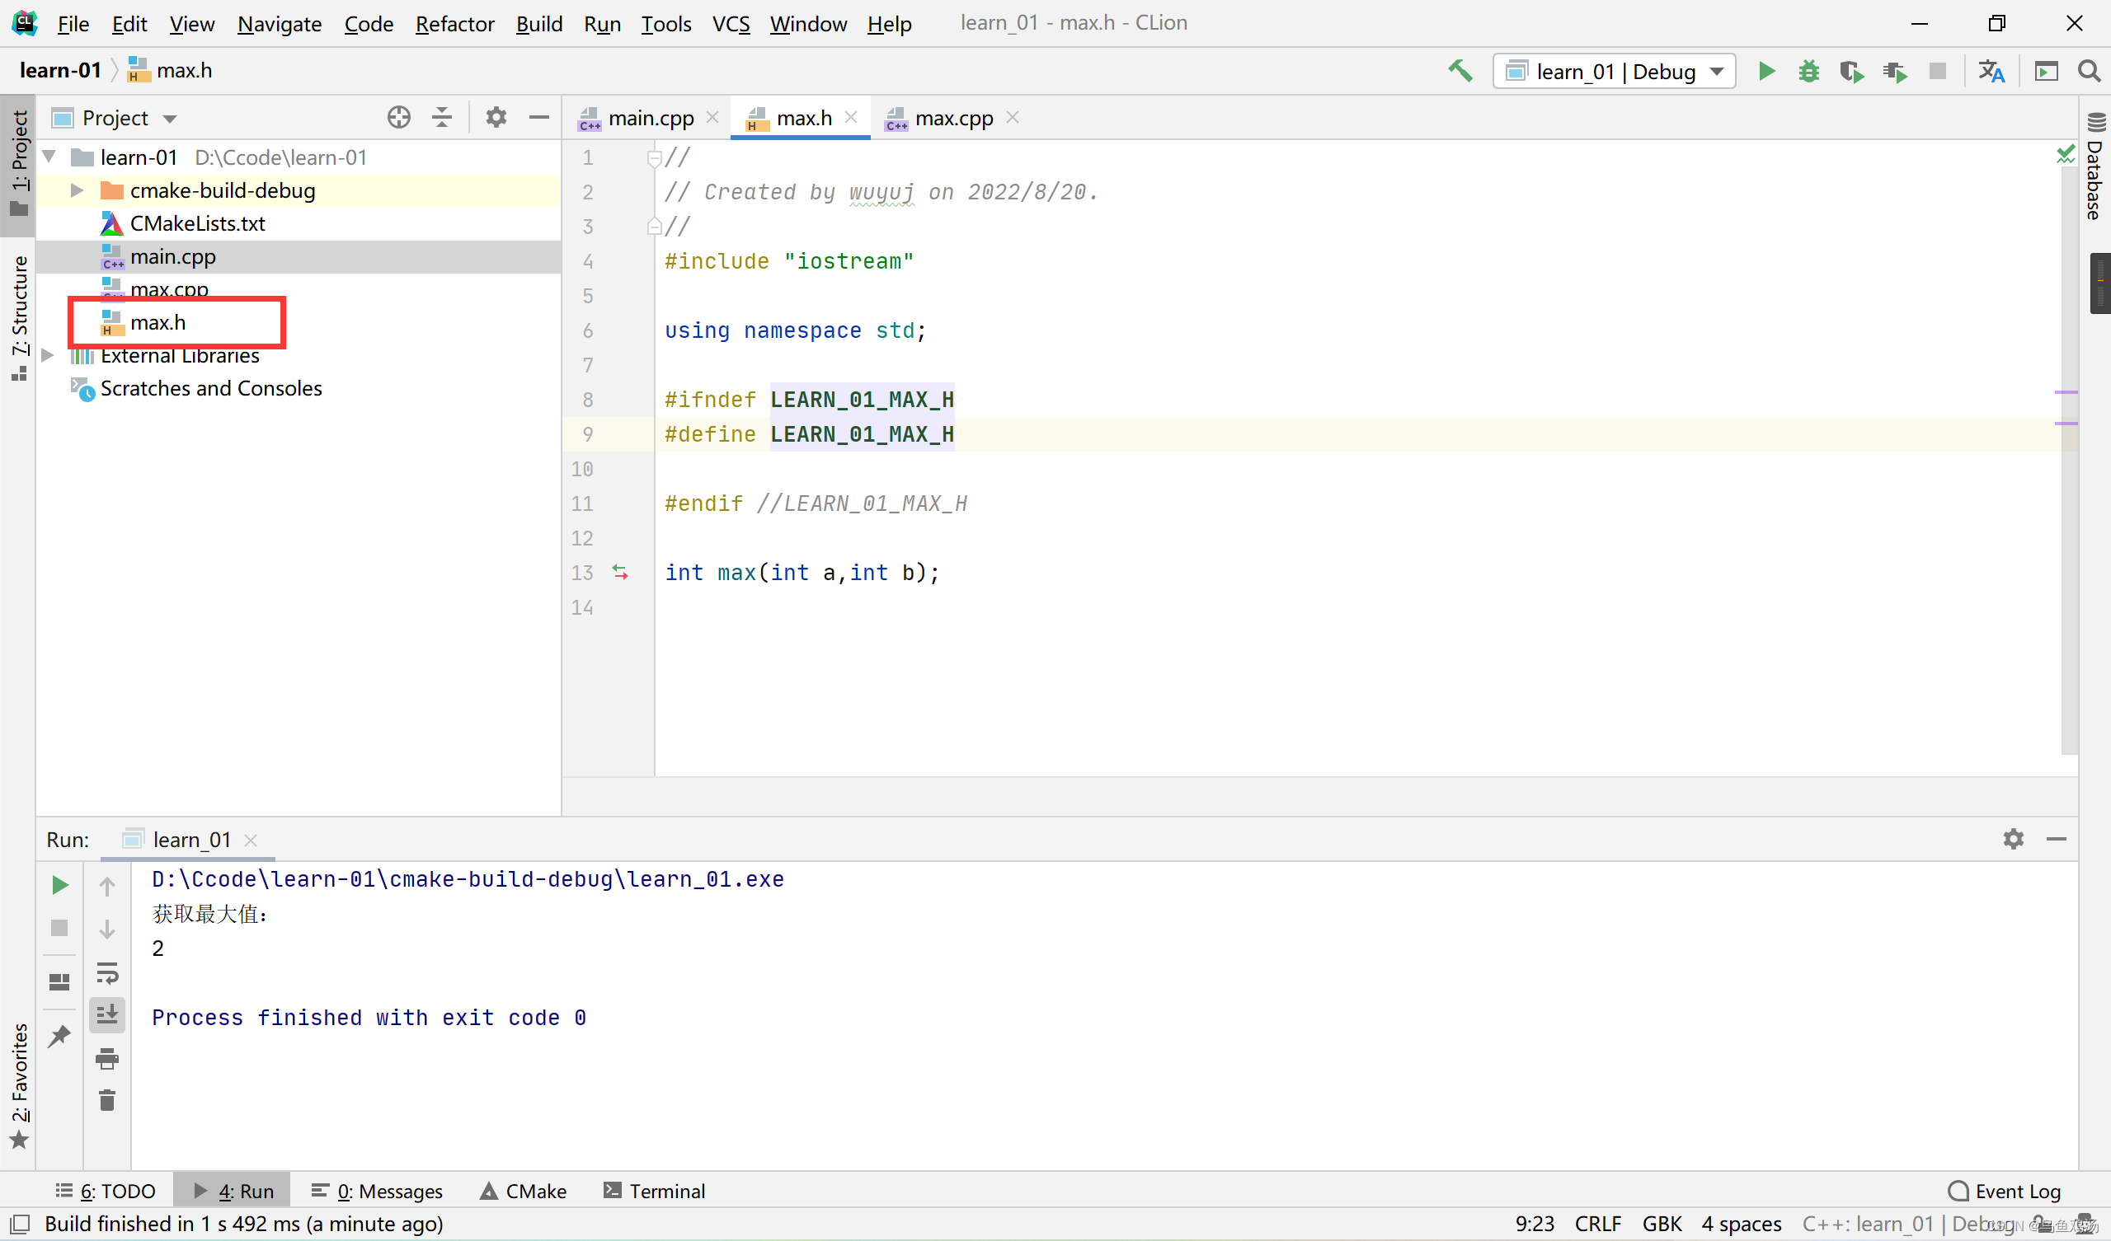Toggle the Database tool window

tap(2095, 166)
